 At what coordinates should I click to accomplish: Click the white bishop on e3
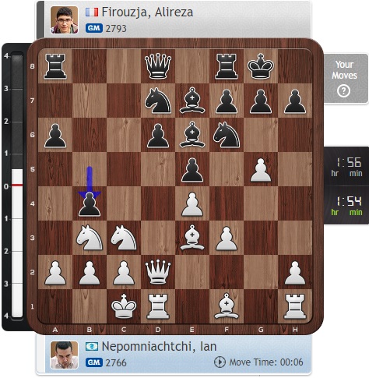coord(192,238)
